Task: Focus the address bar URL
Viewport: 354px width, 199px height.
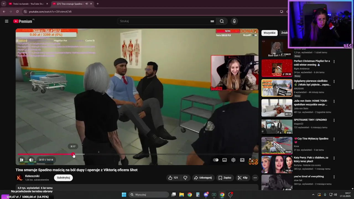Action: pyautogui.click(x=50, y=12)
